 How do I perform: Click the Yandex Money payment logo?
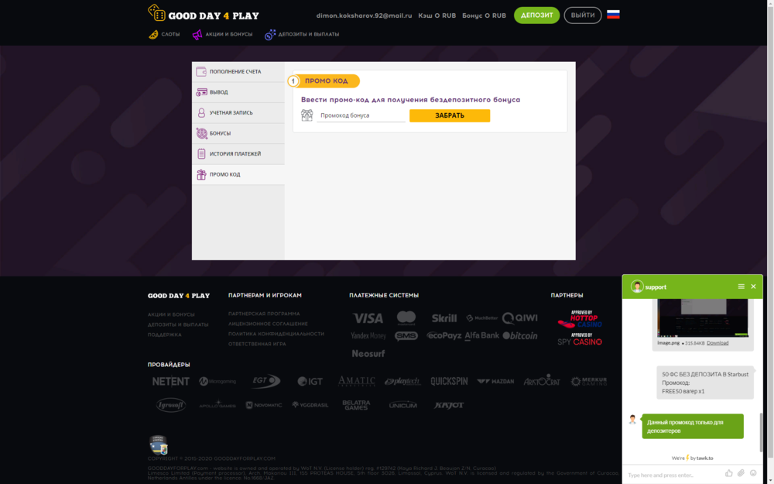pyautogui.click(x=368, y=336)
